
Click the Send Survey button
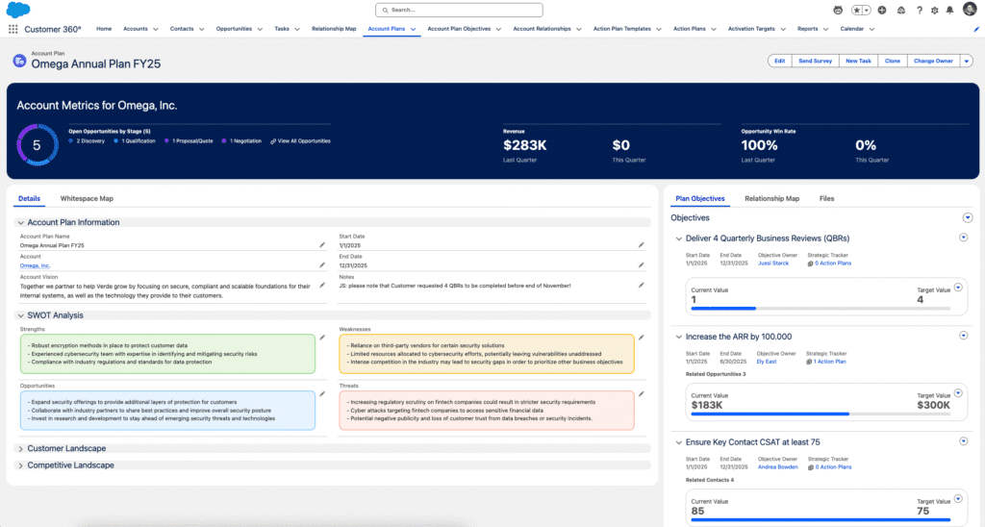coord(815,61)
